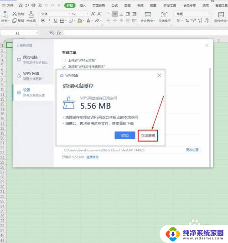228x243 pixels.
Task: Toggle Bold formatting
Action: [43, 20]
